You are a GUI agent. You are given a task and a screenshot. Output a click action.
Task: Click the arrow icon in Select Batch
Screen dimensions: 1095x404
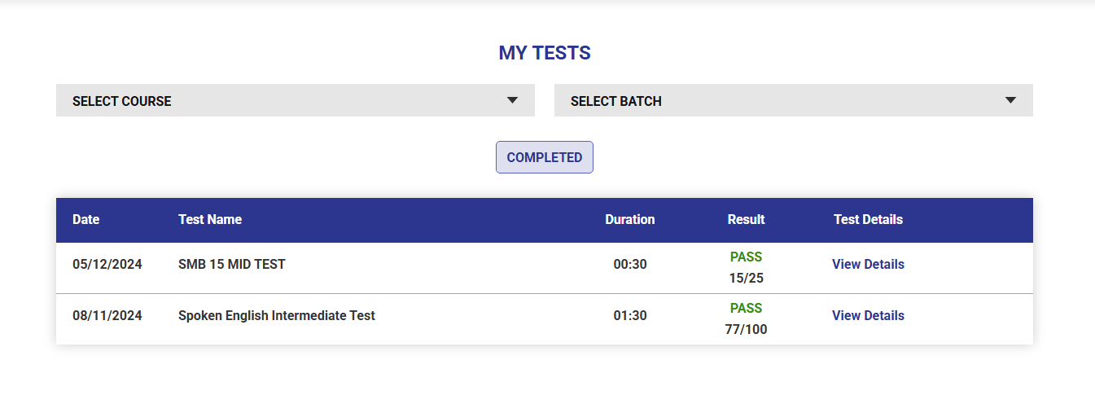coord(1010,100)
